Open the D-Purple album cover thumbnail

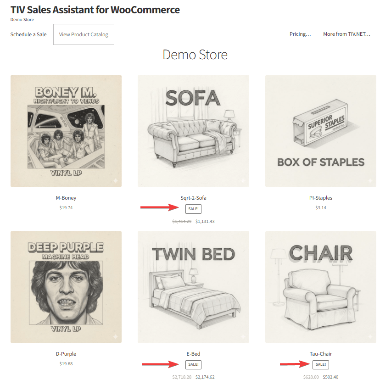66,286
